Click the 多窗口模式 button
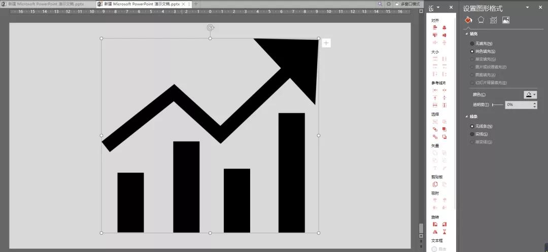The height and width of the screenshot is (252, 548). (x=407, y=4)
